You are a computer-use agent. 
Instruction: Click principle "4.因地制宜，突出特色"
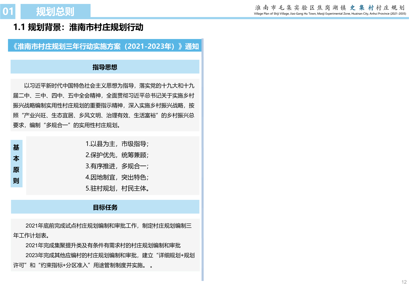click(117, 177)
